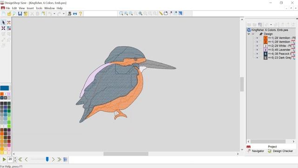Viewport: 298px width, 168px height.
Task: Select the 29 White element row
Action: (x=279, y=46)
